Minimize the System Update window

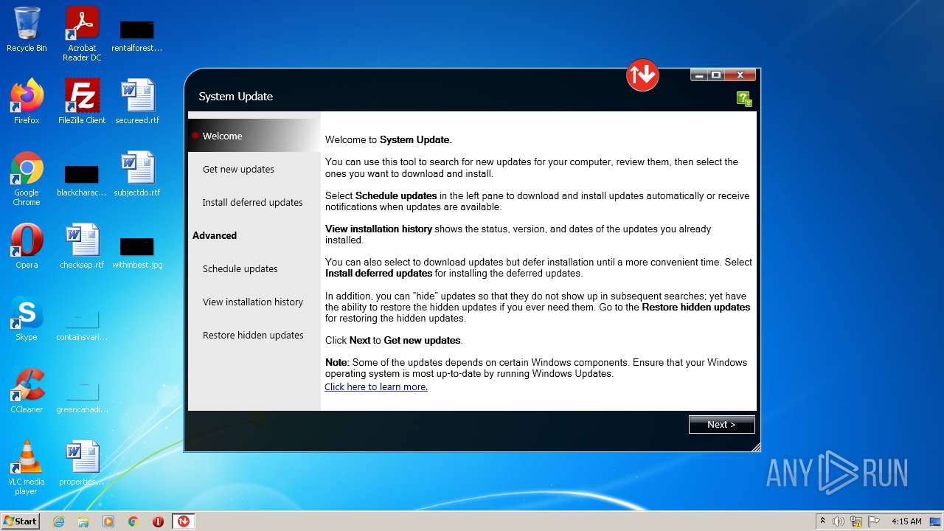[x=699, y=75]
